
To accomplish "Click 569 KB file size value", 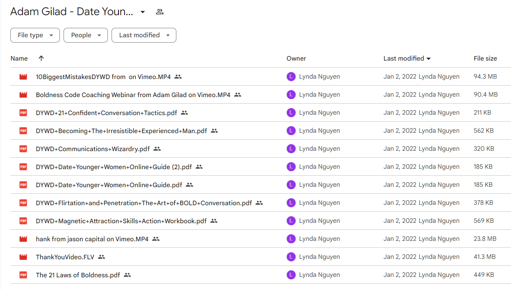I will [x=484, y=221].
